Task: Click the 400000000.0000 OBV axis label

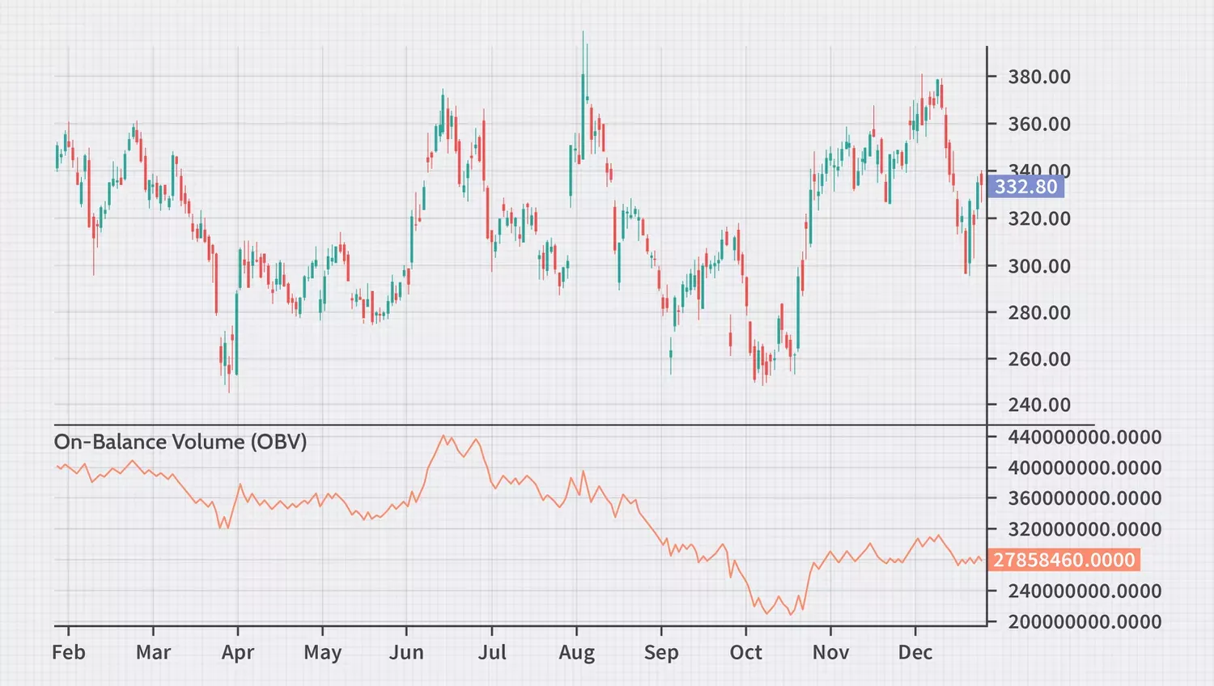Action: [x=1085, y=468]
